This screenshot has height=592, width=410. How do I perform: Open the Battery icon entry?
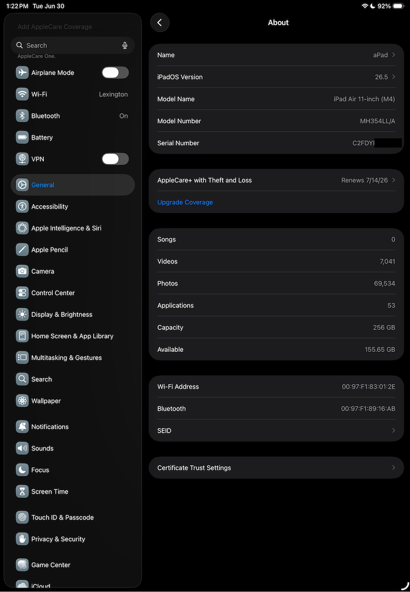[x=22, y=138]
